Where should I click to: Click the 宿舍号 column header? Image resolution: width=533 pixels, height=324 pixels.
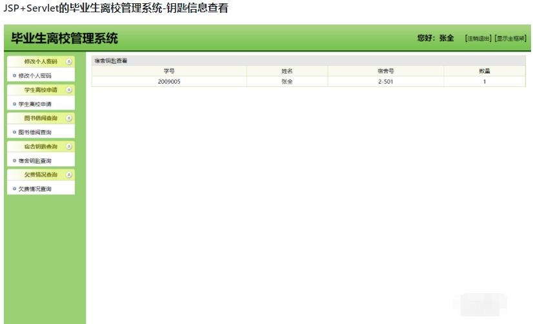coord(385,71)
